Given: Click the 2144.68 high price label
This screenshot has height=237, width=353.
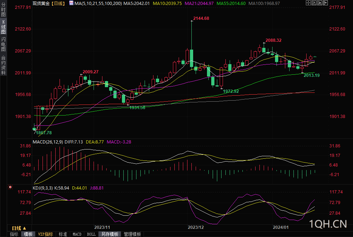Looking at the screenshot, I should (x=201, y=18).
